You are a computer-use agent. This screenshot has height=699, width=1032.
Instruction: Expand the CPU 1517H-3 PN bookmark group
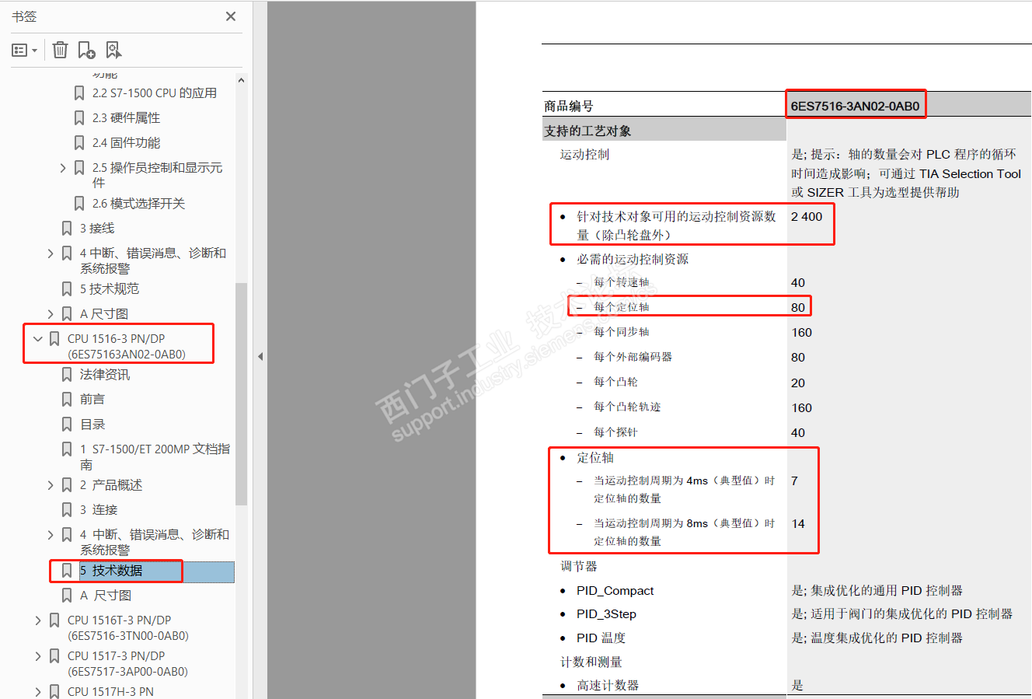38,691
